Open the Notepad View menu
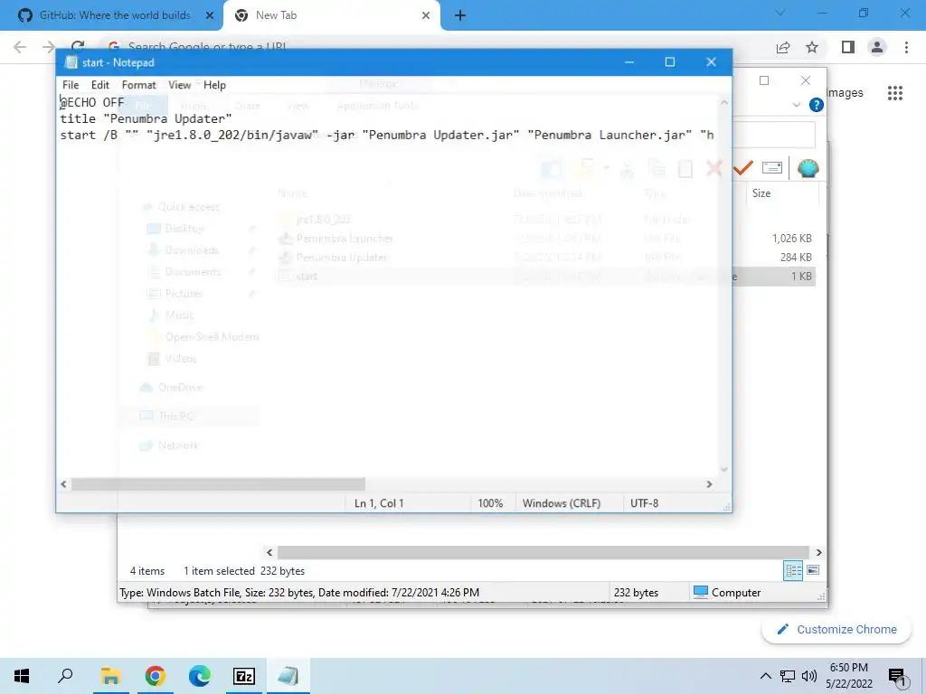The height and width of the screenshot is (694, 926). 180,85
